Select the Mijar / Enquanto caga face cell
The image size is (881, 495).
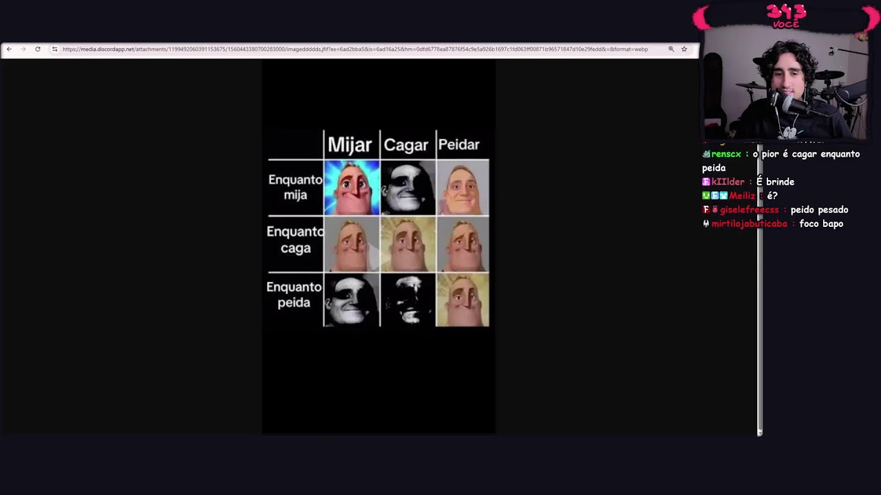(x=352, y=244)
